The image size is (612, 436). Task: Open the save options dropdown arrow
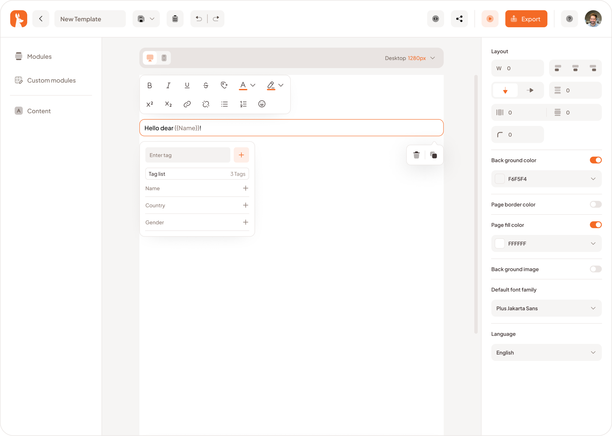tap(152, 19)
